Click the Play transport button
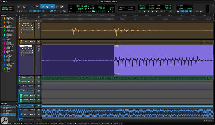 [166, 12]
